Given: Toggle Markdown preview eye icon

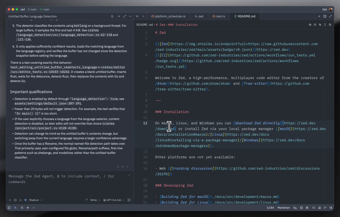Looking at the screenshot, I should [x=310, y=25].
